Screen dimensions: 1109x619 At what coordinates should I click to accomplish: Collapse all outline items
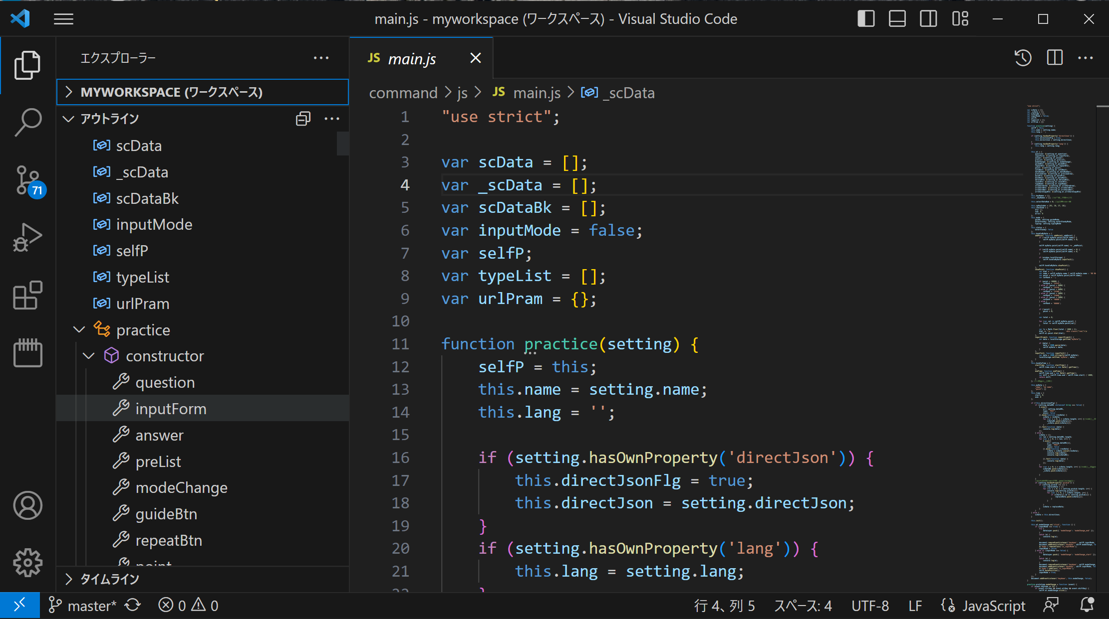pyautogui.click(x=303, y=119)
